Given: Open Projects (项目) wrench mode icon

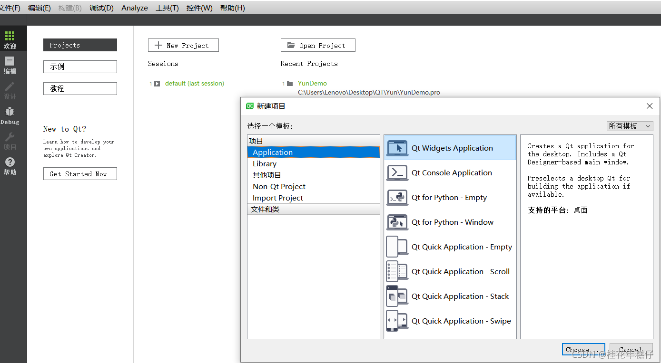Looking at the screenshot, I should 10,137.
